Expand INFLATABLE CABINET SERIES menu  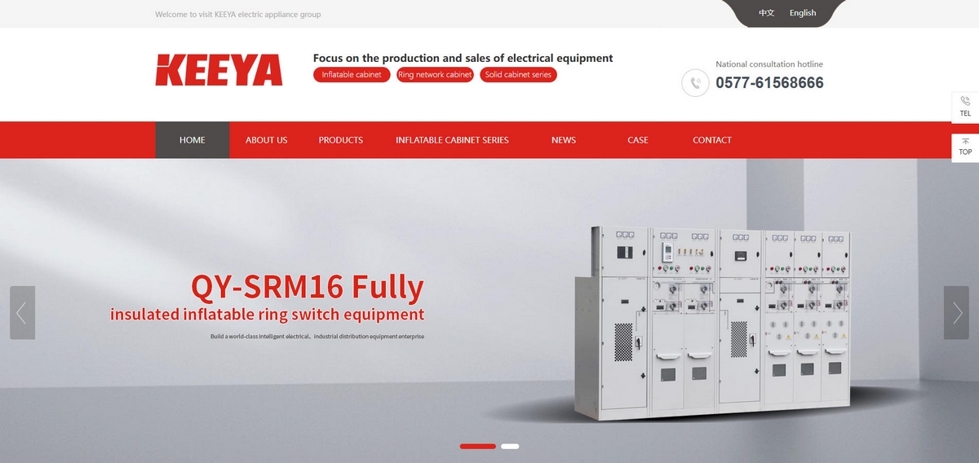(x=452, y=140)
